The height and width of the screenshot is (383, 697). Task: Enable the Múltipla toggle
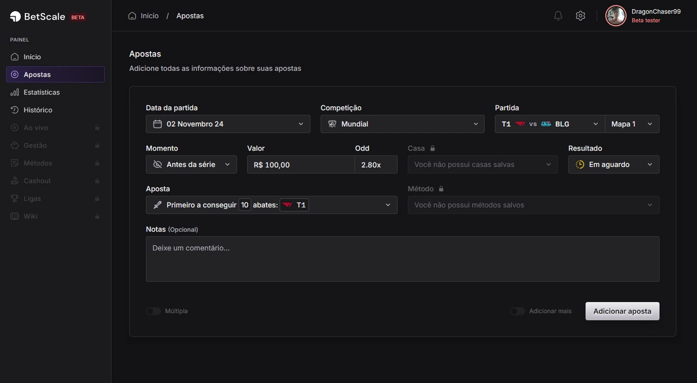pos(153,311)
